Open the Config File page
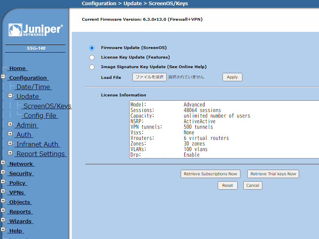 (40, 116)
